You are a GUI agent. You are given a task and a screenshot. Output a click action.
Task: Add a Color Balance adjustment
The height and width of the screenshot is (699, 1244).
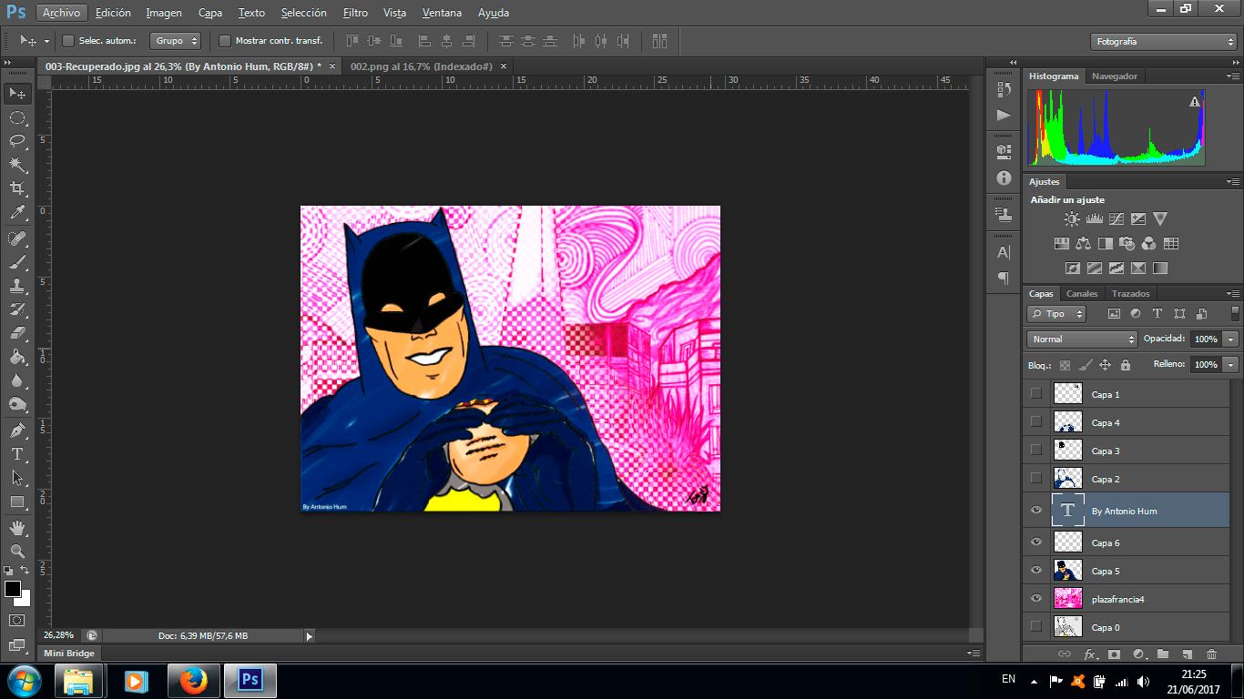[x=1084, y=244]
